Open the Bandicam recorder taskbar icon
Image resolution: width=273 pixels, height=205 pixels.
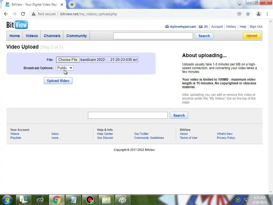click(x=90, y=200)
